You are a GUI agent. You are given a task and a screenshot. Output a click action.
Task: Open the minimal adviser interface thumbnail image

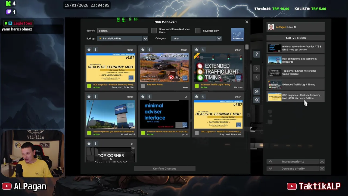pos(164,114)
